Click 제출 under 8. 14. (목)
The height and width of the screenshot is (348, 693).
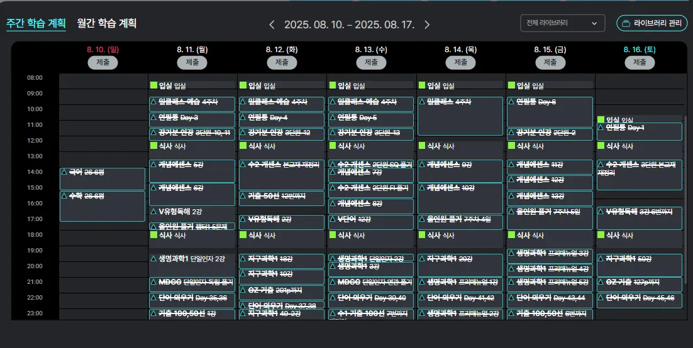point(460,62)
